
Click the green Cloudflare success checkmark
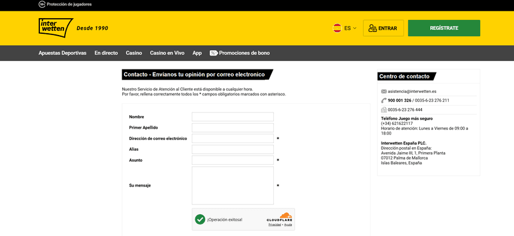pos(200,219)
